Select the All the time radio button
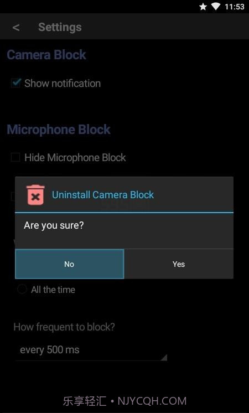The height and width of the screenshot is (413, 249). 22,290
